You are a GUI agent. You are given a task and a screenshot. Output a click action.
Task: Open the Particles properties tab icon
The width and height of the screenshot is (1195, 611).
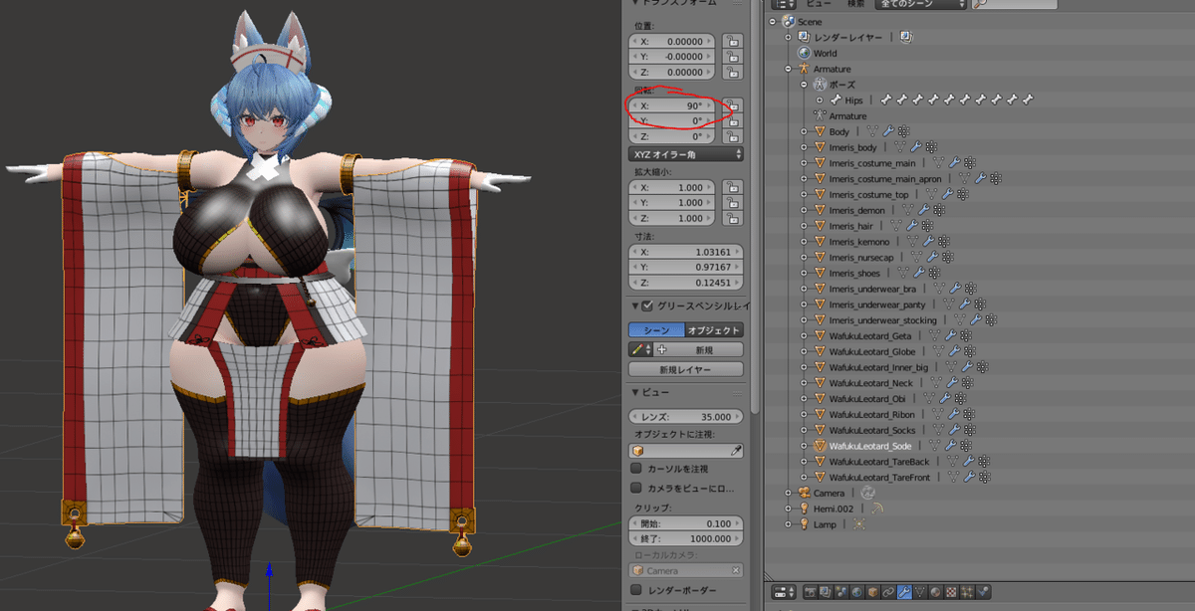(x=969, y=592)
